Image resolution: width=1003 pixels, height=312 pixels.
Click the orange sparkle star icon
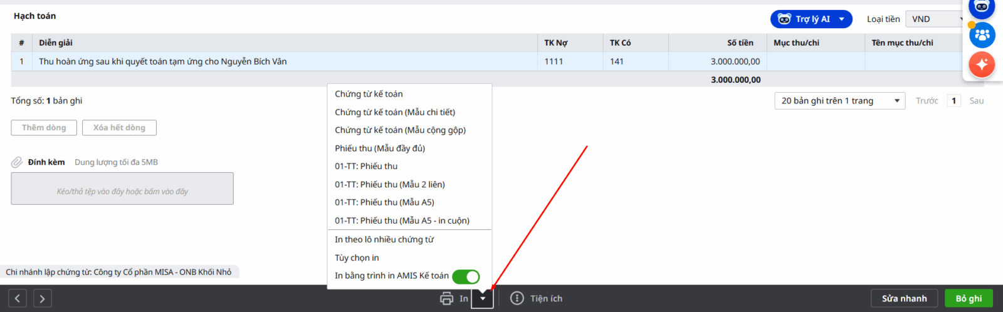click(982, 64)
